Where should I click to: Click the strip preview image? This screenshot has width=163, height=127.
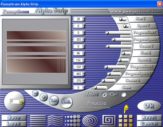coord(35,52)
